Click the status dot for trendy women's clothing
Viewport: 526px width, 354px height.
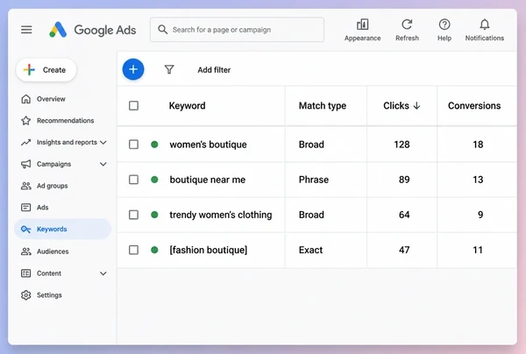click(154, 215)
